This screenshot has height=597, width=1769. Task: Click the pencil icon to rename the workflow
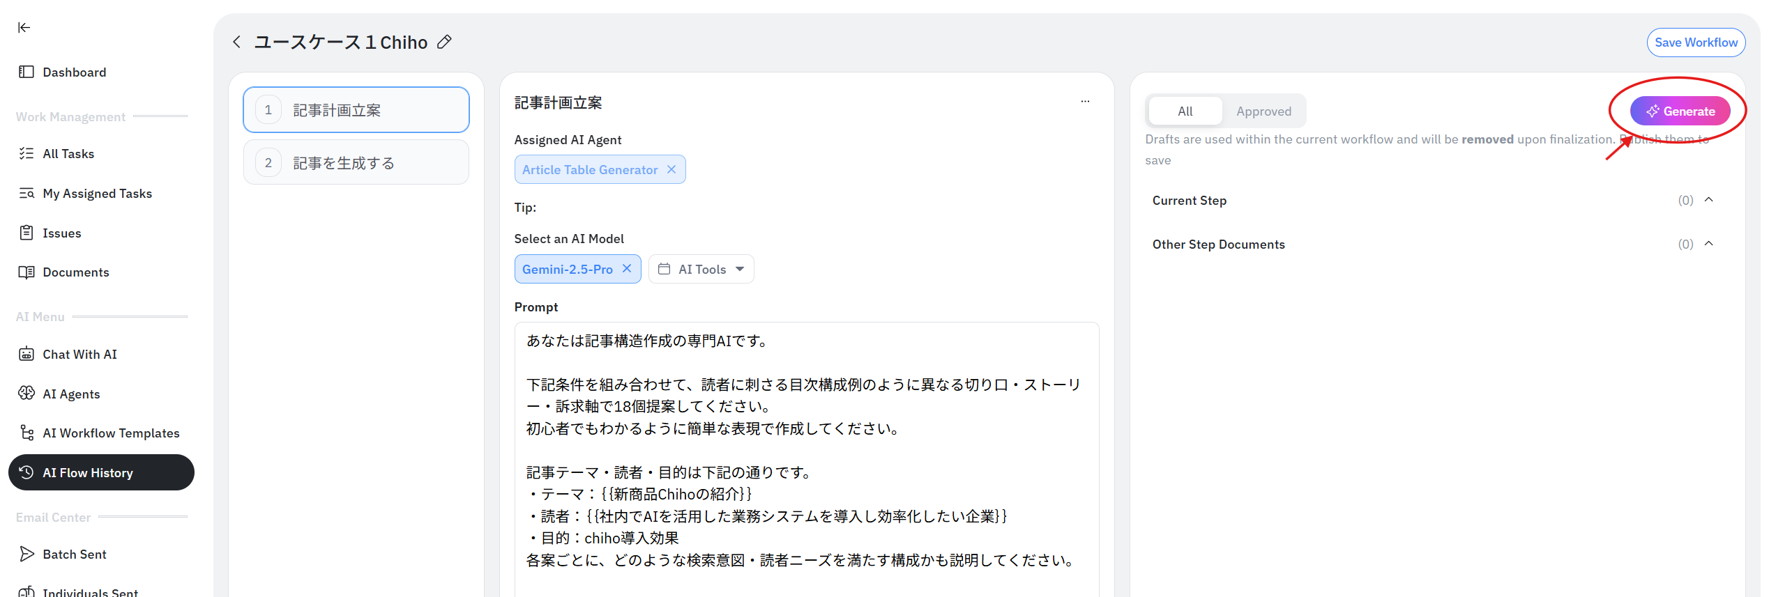(x=444, y=42)
